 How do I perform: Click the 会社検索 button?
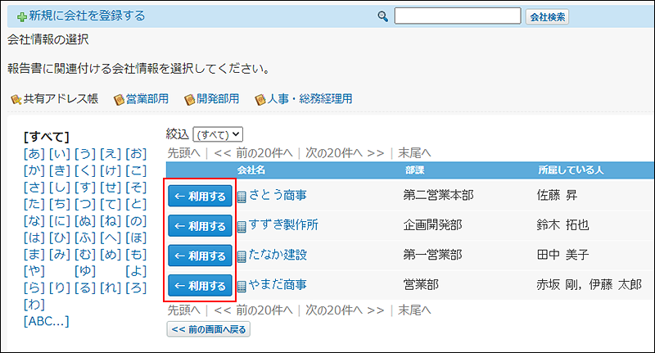(x=547, y=16)
